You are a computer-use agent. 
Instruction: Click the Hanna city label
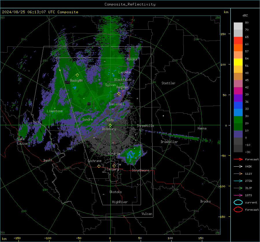202,128
